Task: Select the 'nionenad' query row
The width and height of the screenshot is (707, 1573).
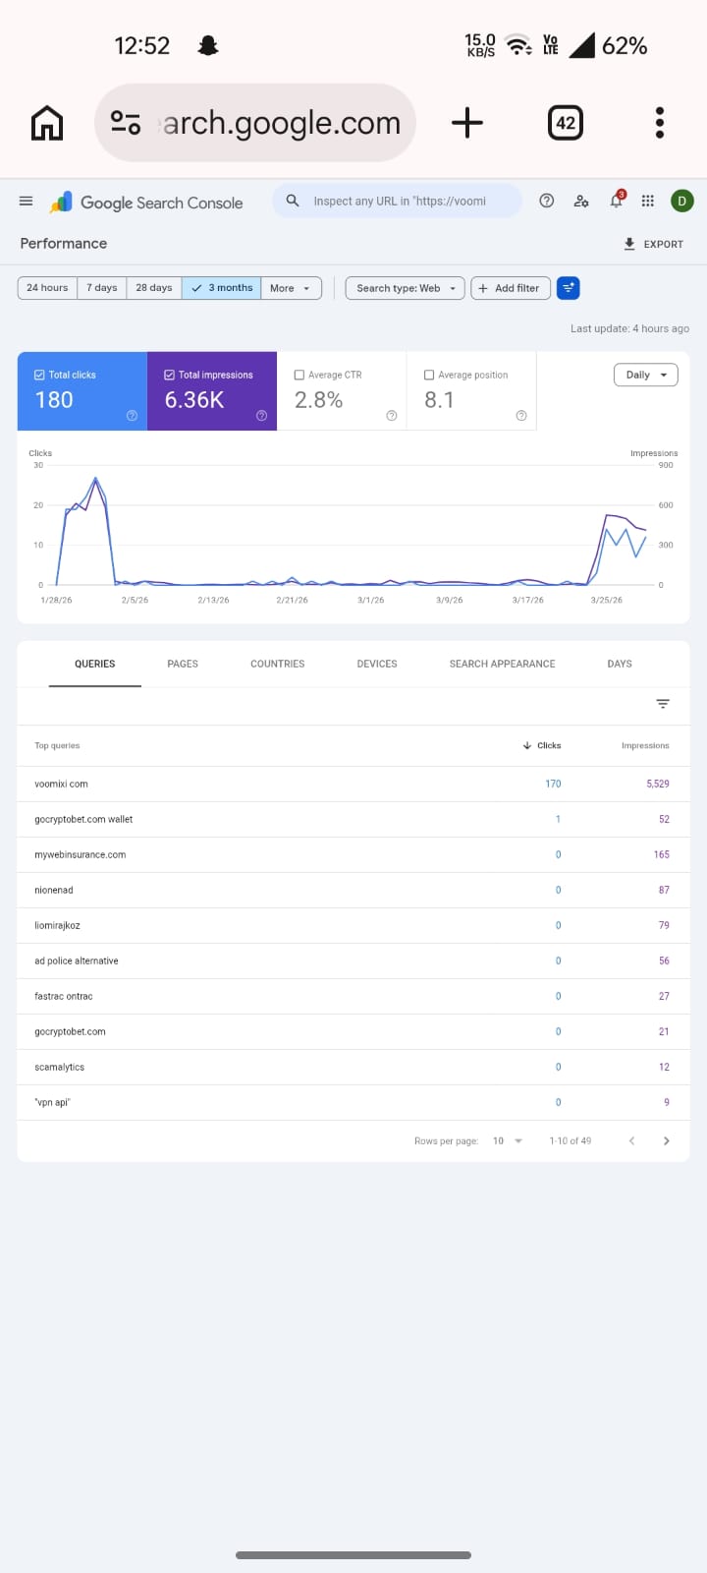Action: (x=353, y=890)
